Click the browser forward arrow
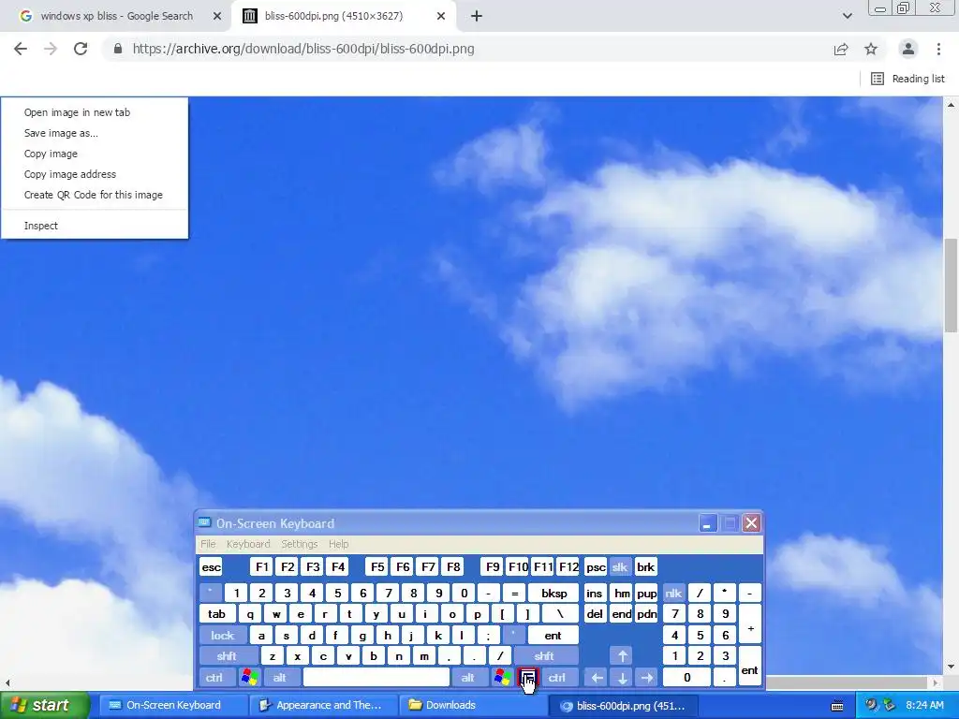 [51, 49]
